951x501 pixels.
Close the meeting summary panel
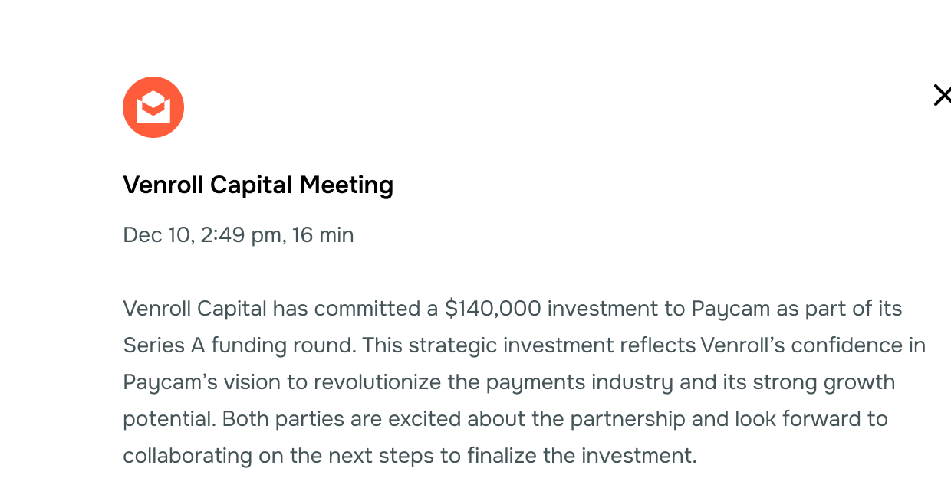click(942, 95)
